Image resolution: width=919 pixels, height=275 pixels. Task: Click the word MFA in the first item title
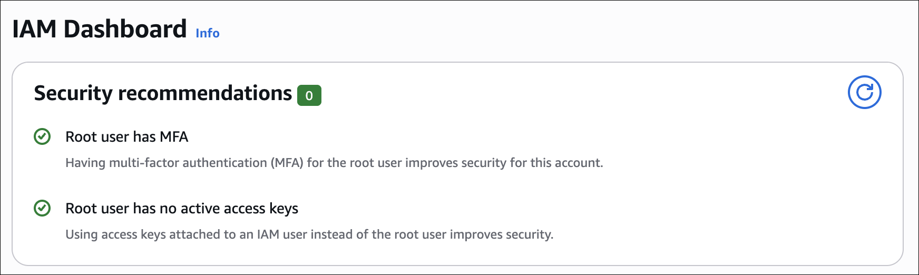pyautogui.click(x=174, y=137)
